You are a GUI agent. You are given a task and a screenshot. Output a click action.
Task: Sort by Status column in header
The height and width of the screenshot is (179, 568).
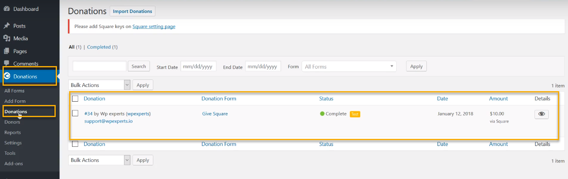coord(326,99)
